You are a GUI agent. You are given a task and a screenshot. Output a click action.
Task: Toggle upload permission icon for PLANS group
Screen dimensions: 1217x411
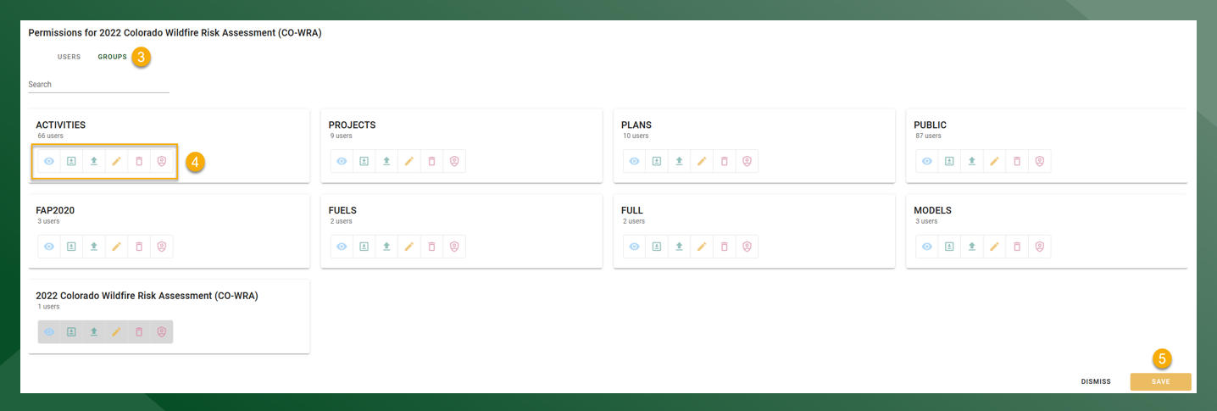click(x=679, y=161)
